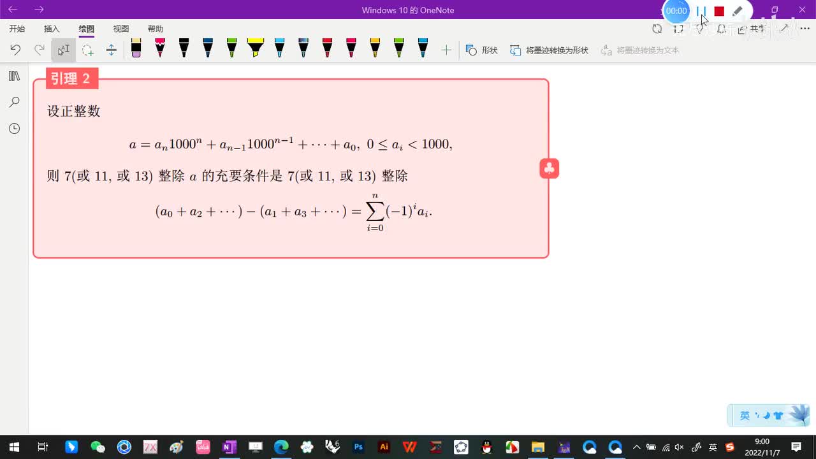Open the Action Center notifications
The width and height of the screenshot is (816, 459).
pos(796,447)
